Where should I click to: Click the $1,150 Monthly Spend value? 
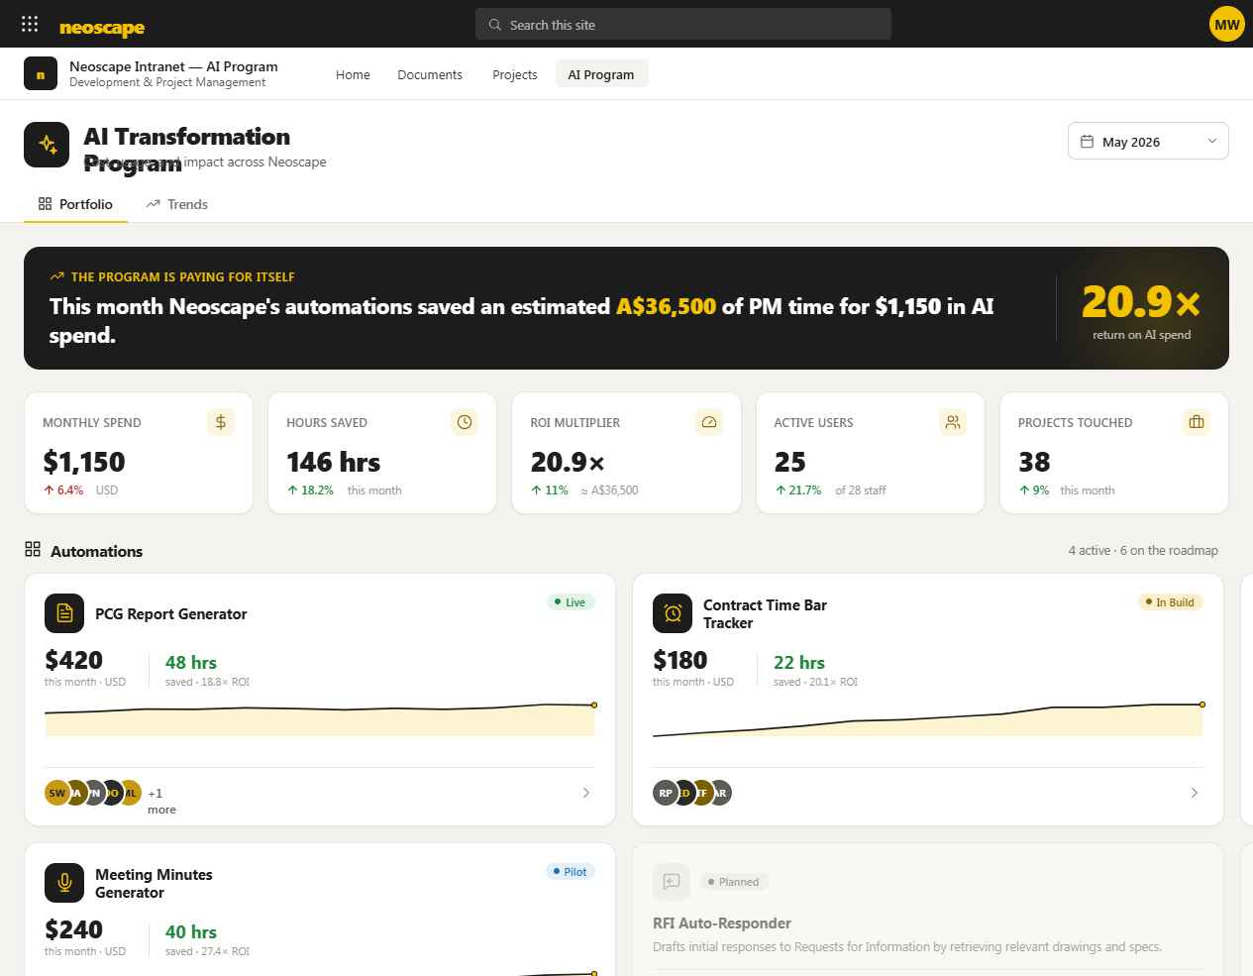tap(84, 462)
